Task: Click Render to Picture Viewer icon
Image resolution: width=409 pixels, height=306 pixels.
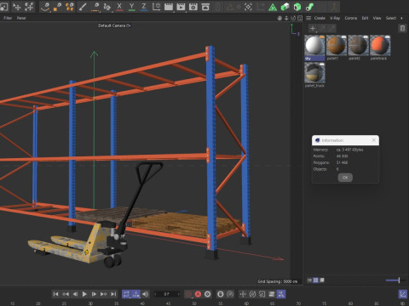Action: coord(181,7)
